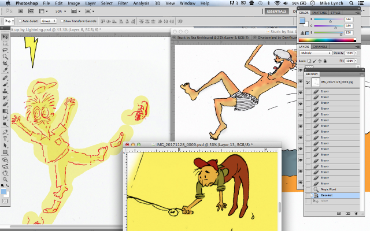This screenshot has width=370, height=231.
Task: Select the Rectangular Marquee tool
Action: pyautogui.click(x=5, y=43)
